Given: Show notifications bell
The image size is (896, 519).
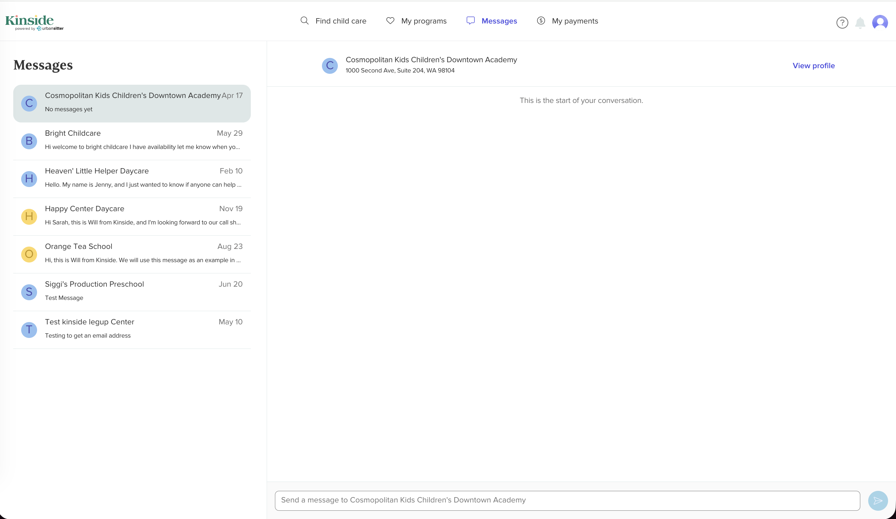Looking at the screenshot, I should click(x=860, y=23).
